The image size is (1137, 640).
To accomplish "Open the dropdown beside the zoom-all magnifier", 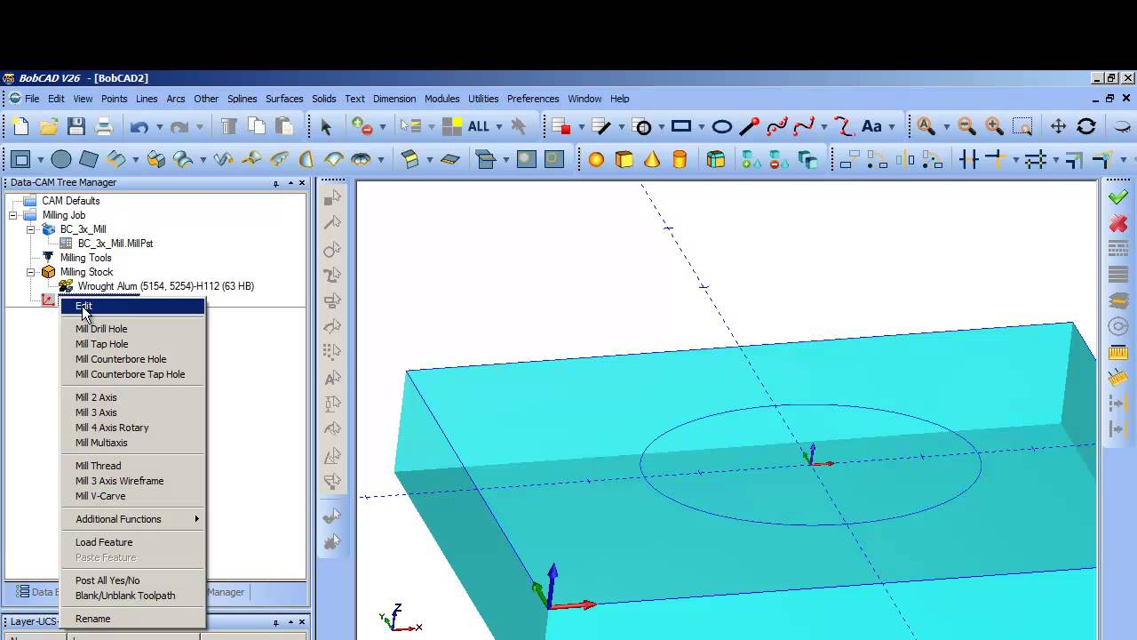I will [946, 127].
